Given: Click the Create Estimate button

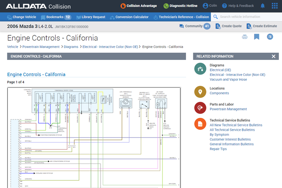Looking at the screenshot, I should click(x=261, y=26).
